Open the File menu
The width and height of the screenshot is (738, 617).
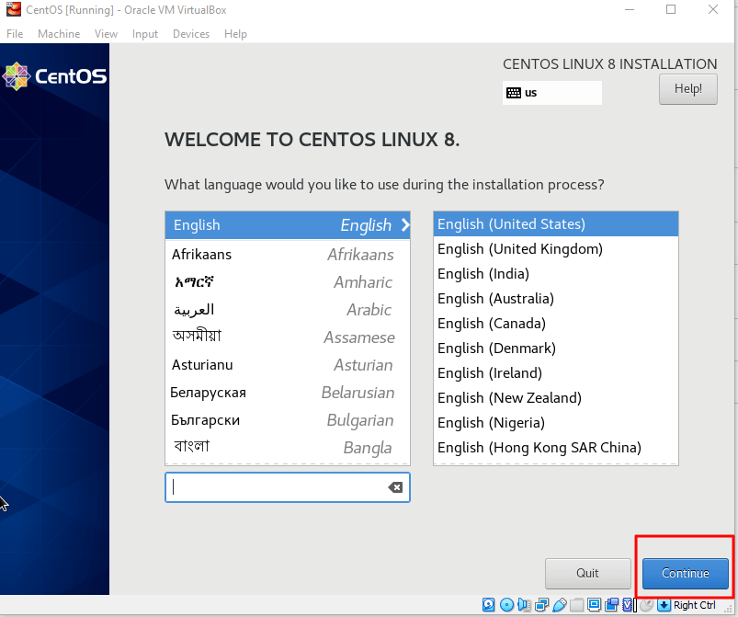click(15, 34)
